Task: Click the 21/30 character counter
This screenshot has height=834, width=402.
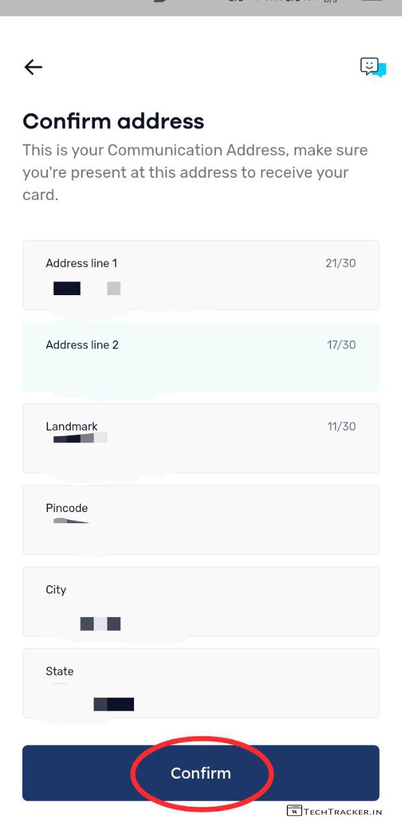Action: pyautogui.click(x=341, y=263)
